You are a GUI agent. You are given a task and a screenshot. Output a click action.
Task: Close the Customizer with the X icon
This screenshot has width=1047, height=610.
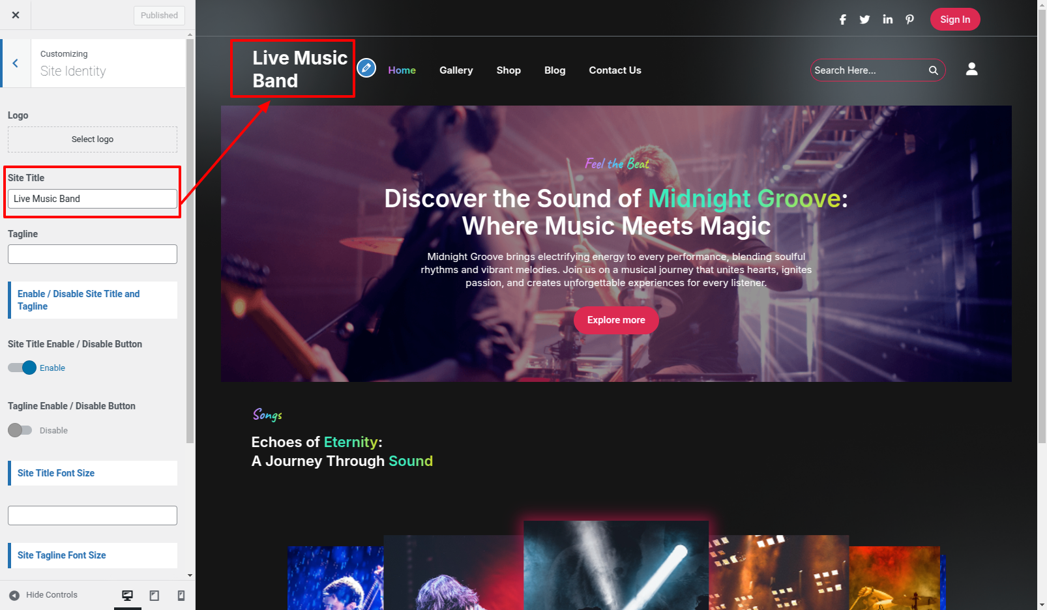click(16, 15)
